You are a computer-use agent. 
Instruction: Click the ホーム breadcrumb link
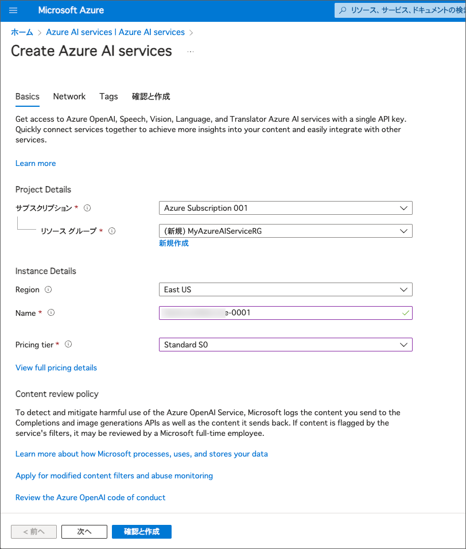click(x=22, y=32)
